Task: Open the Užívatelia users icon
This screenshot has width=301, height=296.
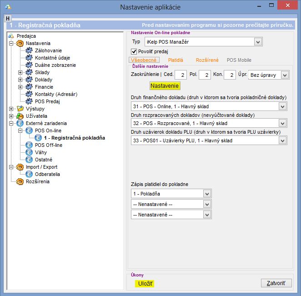Action: tap(20, 116)
